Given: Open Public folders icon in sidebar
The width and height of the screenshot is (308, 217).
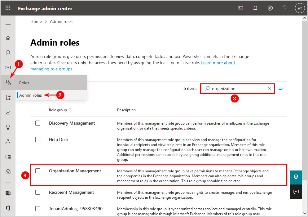Looking at the screenshot, I should (8, 157).
